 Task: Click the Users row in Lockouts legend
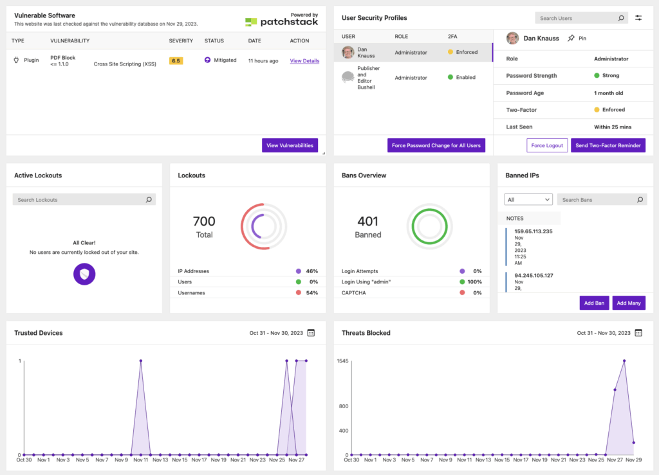(248, 282)
